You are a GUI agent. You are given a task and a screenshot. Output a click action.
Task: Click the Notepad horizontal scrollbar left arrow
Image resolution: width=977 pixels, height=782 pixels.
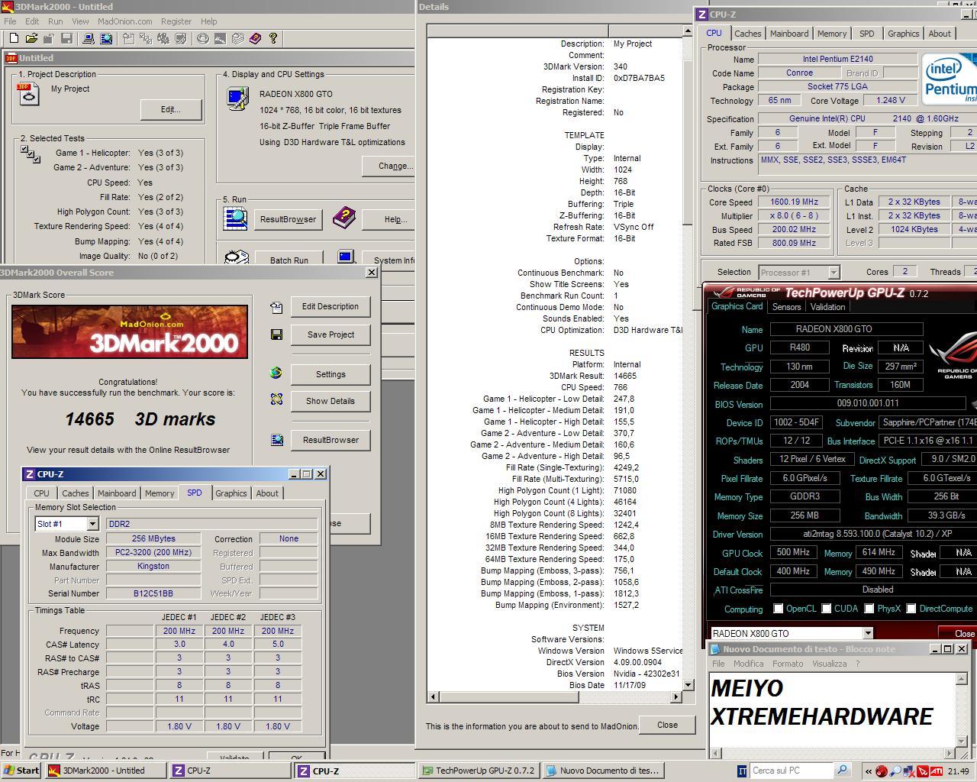pyautogui.click(x=716, y=754)
